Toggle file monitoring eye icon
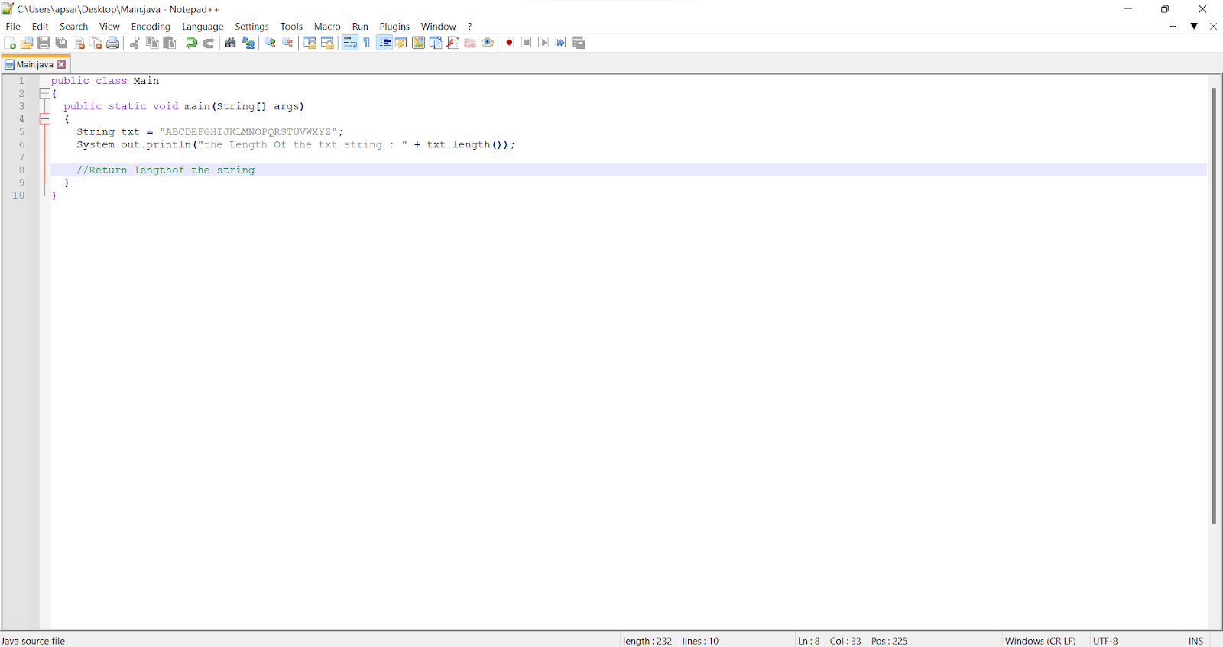 [x=488, y=43]
